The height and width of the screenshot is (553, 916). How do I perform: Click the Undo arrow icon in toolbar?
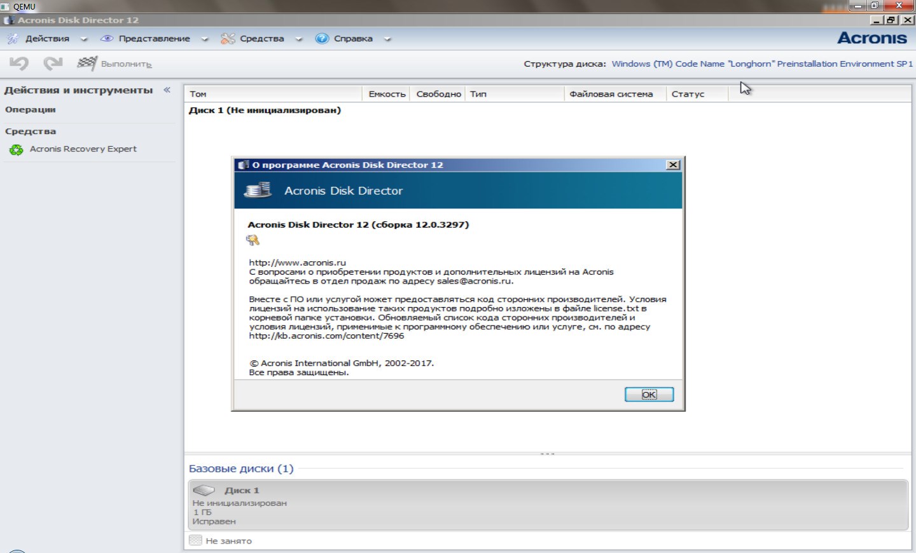click(x=19, y=64)
